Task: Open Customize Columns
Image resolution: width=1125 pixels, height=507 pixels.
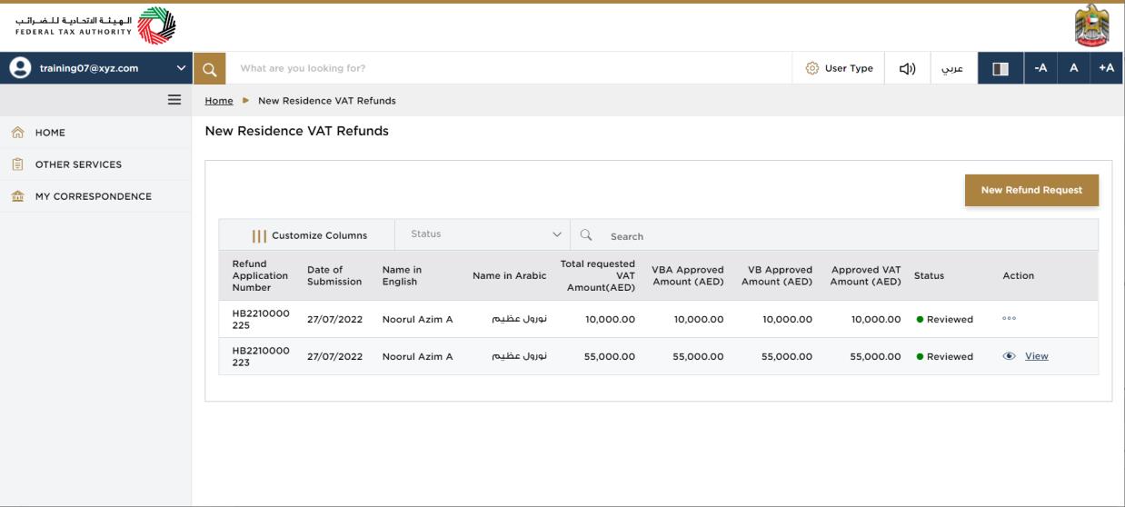Action: coord(308,235)
